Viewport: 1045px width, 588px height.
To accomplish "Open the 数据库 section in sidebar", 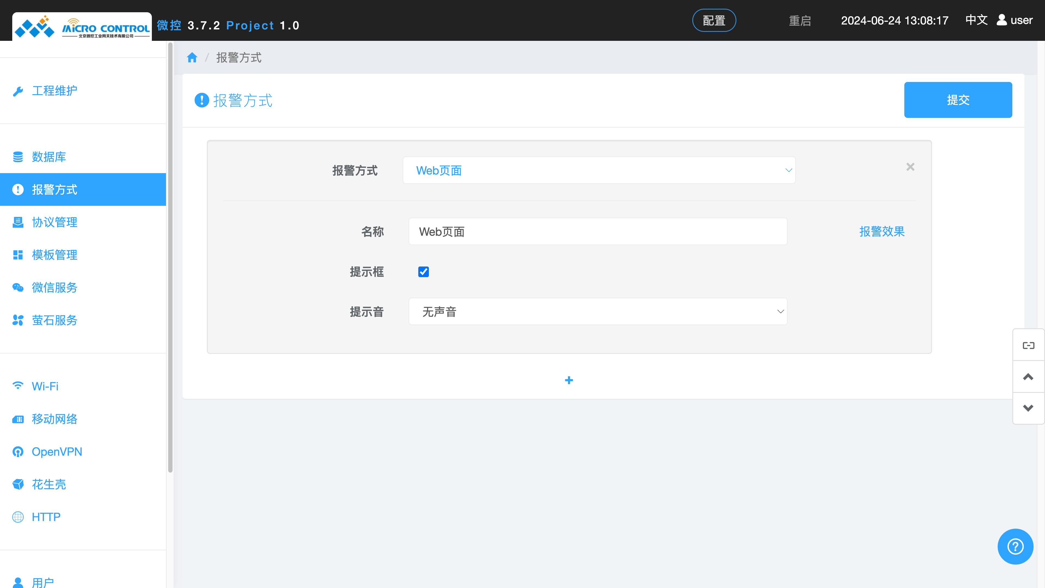I will coord(49,157).
